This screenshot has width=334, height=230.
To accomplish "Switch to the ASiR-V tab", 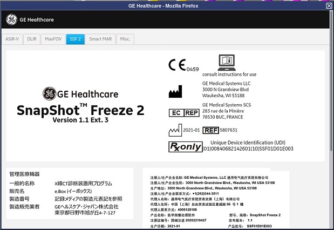I will click(x=13, y=39).
